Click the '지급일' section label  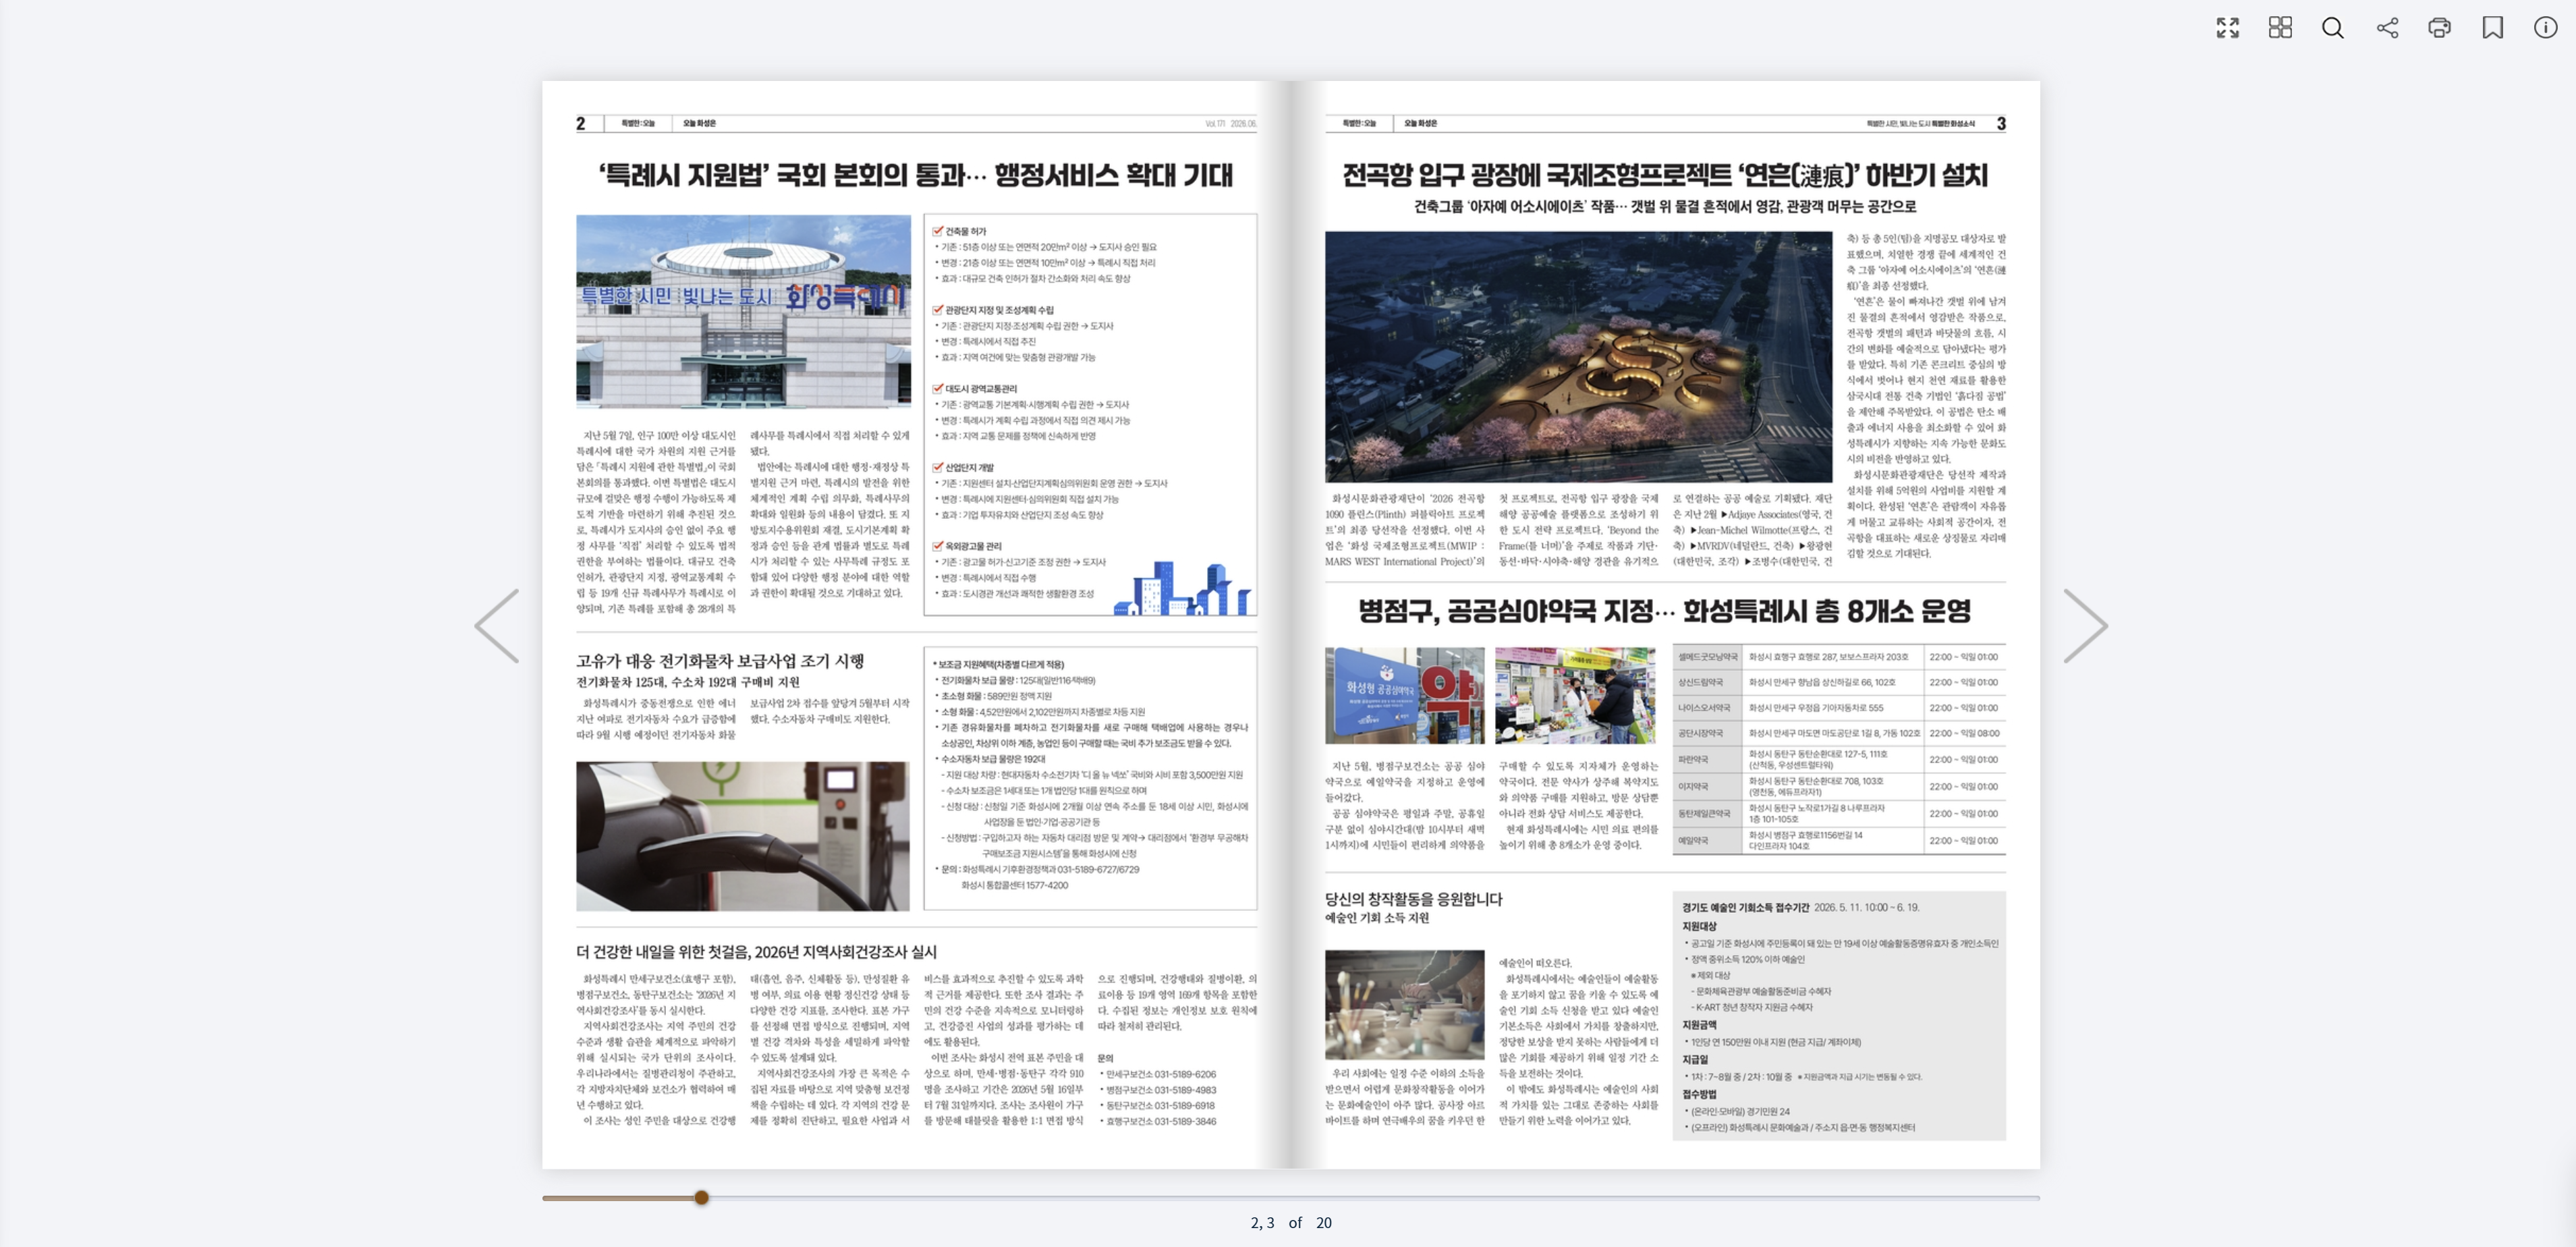coord(1695,1060)
